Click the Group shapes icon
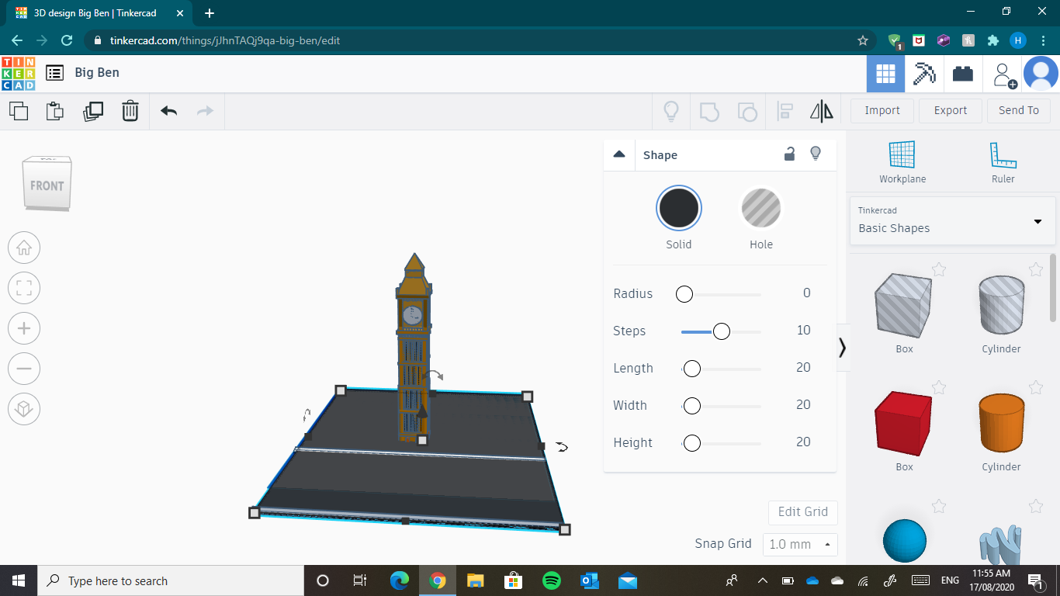Viewport: 1060px width, 596px height. (709, 112)
